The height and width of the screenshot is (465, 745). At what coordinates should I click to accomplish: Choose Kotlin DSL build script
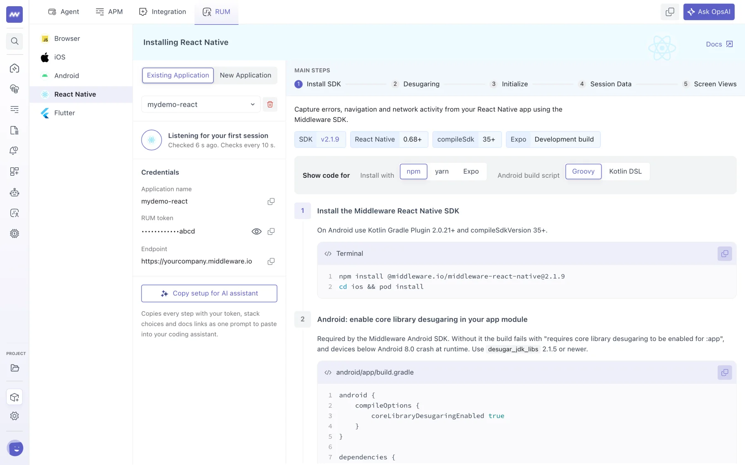pyautogui.click(x=625, y=172)
